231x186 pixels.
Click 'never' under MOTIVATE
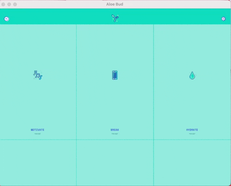[x=38, y=134]
